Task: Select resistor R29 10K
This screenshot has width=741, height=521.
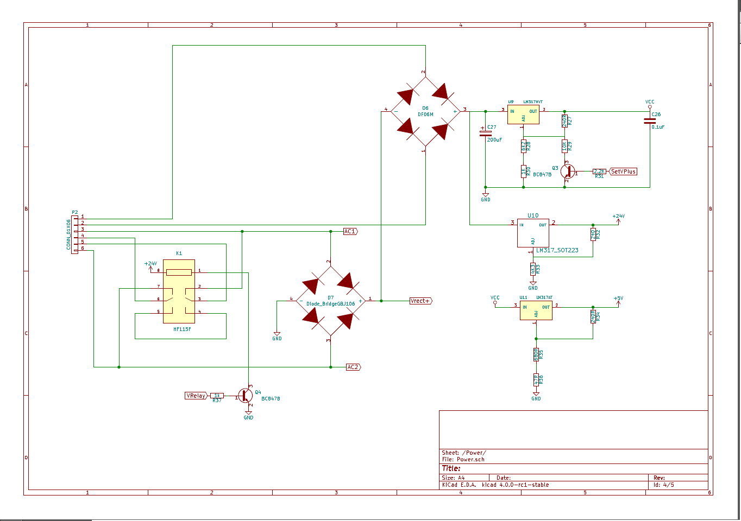Action: 564,146
